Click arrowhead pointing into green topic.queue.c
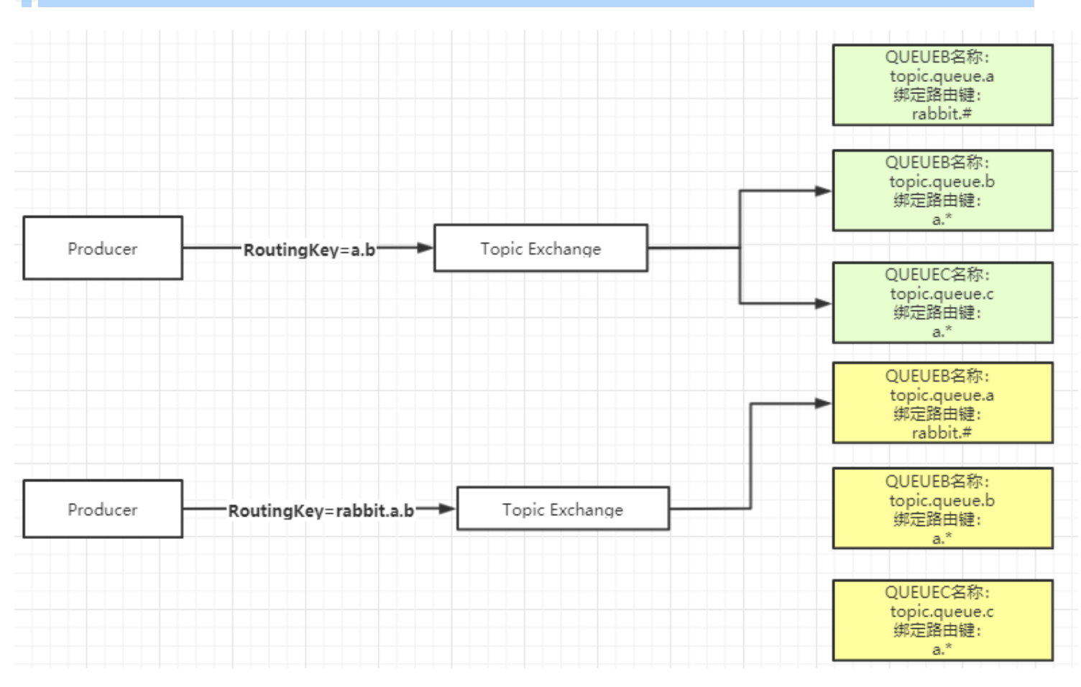Screen dimensions: 1081x687 (823, 303)
